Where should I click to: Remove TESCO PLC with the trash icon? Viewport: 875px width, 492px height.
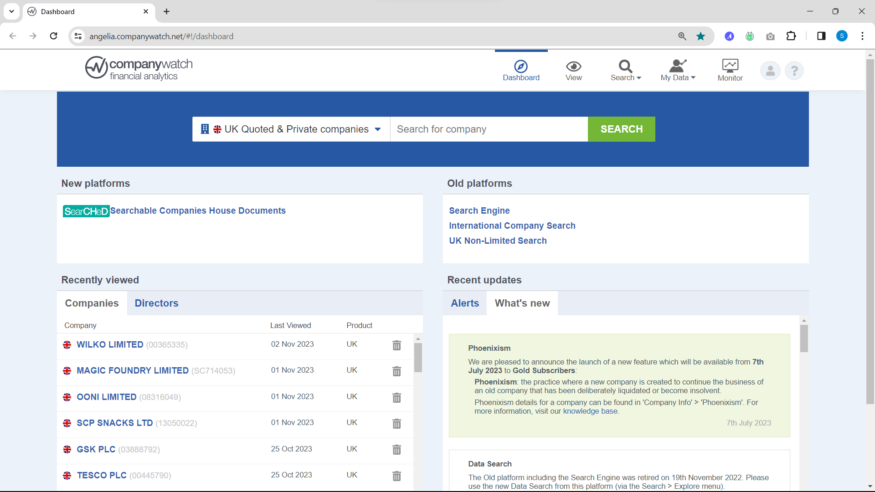pos(396,476)
